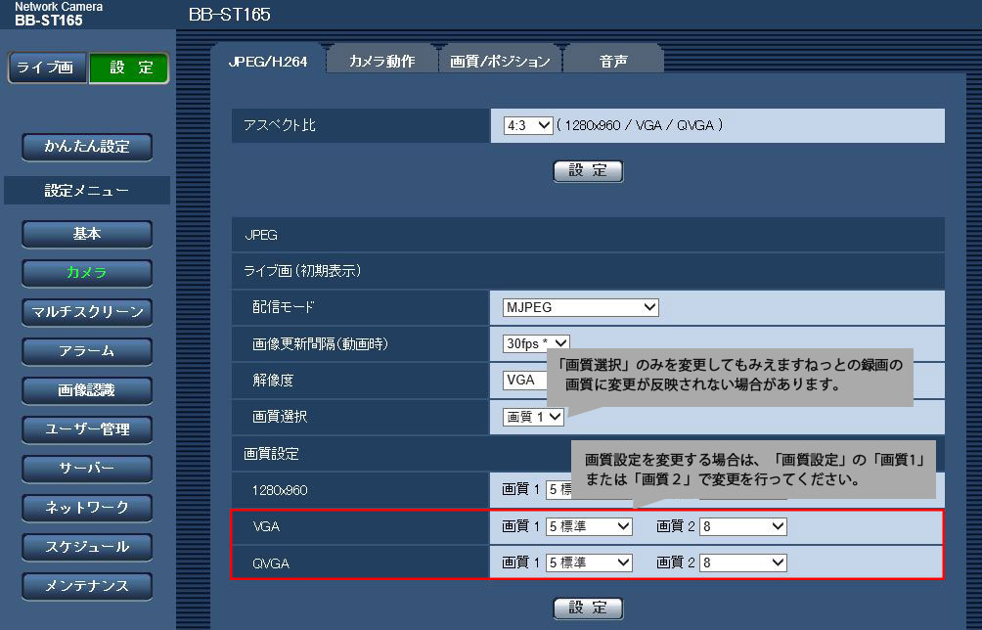The height and width of the screenshot is (630, 982).
Task: Open the 画像認識 menu item
Action: click(87, 390)
